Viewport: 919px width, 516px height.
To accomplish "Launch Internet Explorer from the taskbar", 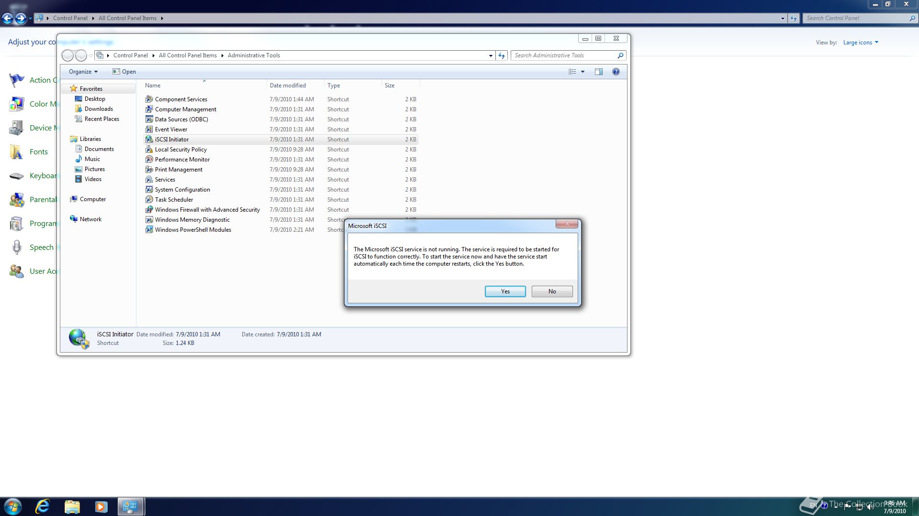I will pyautogui.click(x=43, y=506).
